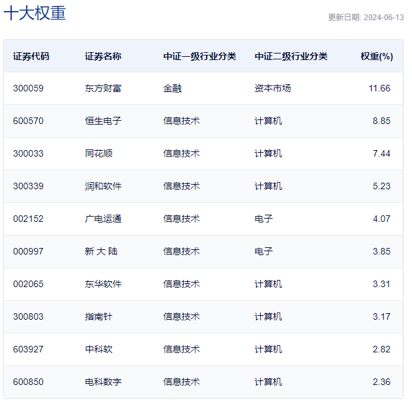
Task: Select stock name 恒生电子
Action: [x=103, y=121]
